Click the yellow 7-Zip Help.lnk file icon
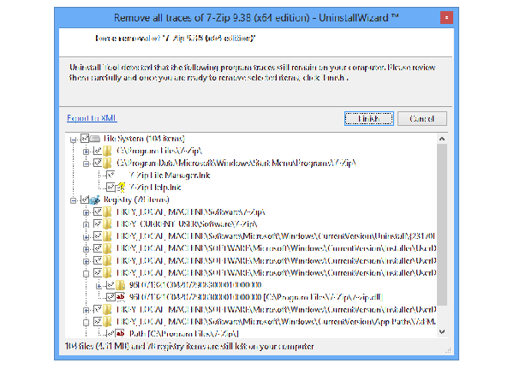 click(122, 187)
